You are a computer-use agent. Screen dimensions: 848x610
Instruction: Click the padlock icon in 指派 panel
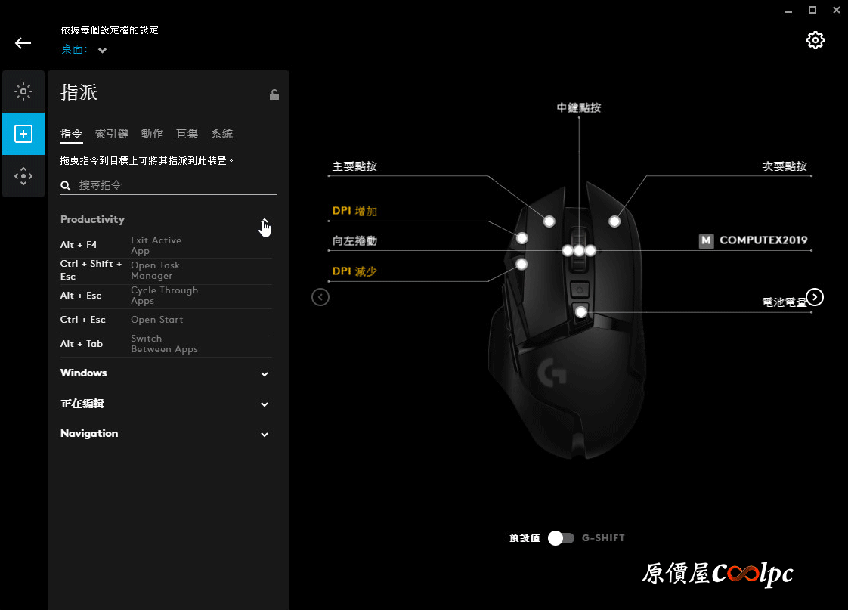(x=274, y=94)
